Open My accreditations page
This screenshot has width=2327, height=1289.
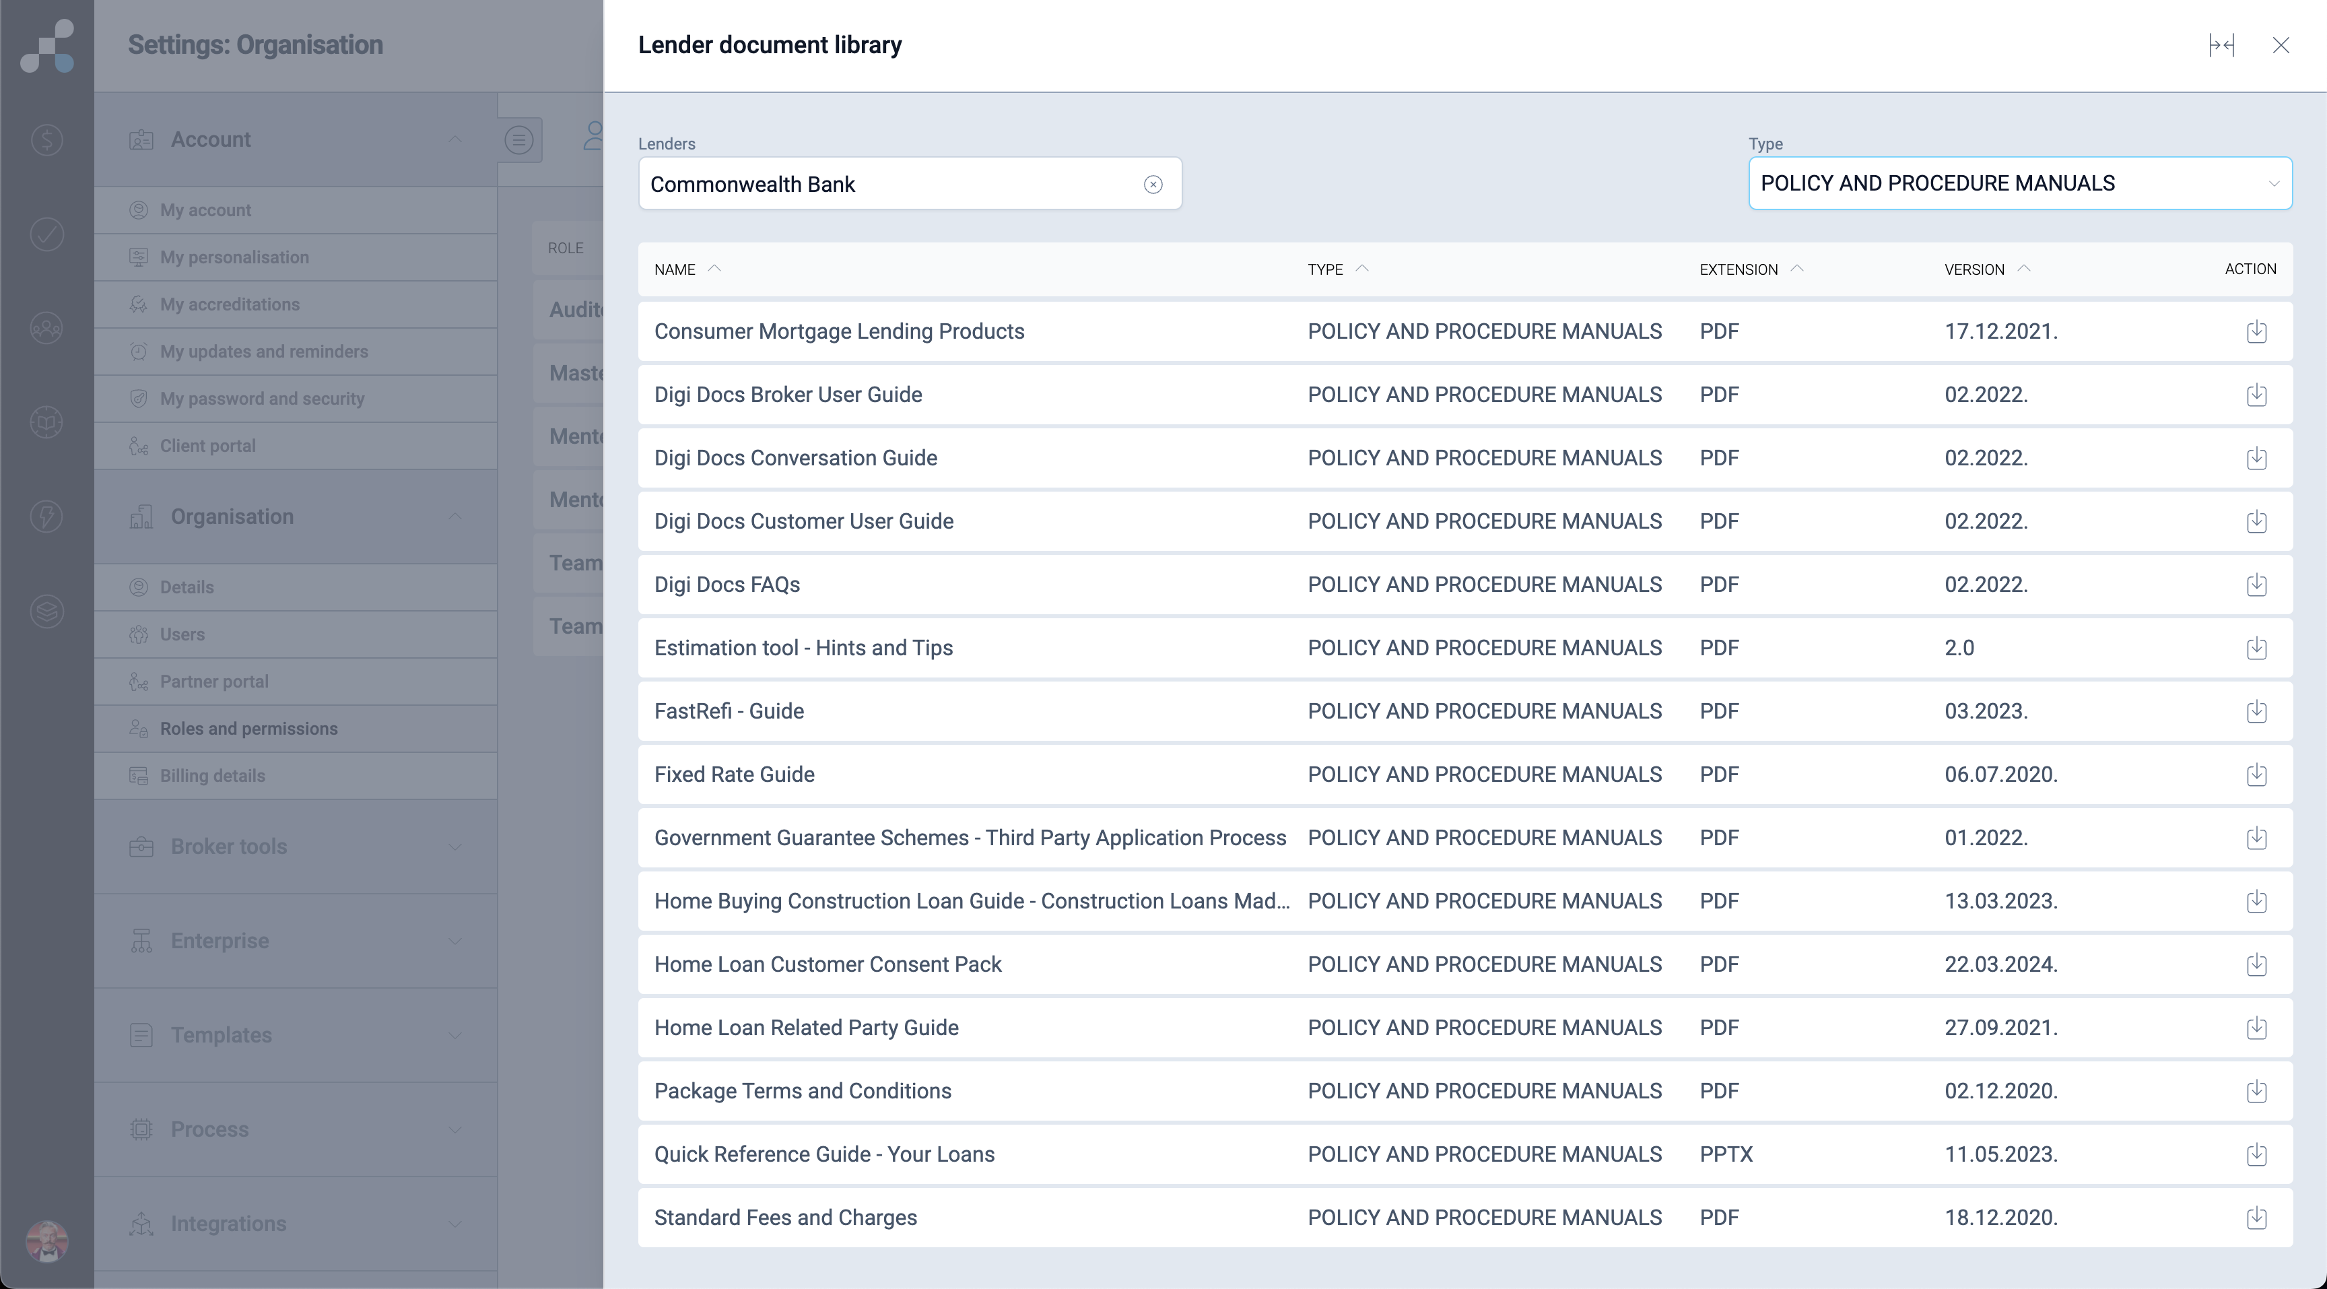[296, 304]
